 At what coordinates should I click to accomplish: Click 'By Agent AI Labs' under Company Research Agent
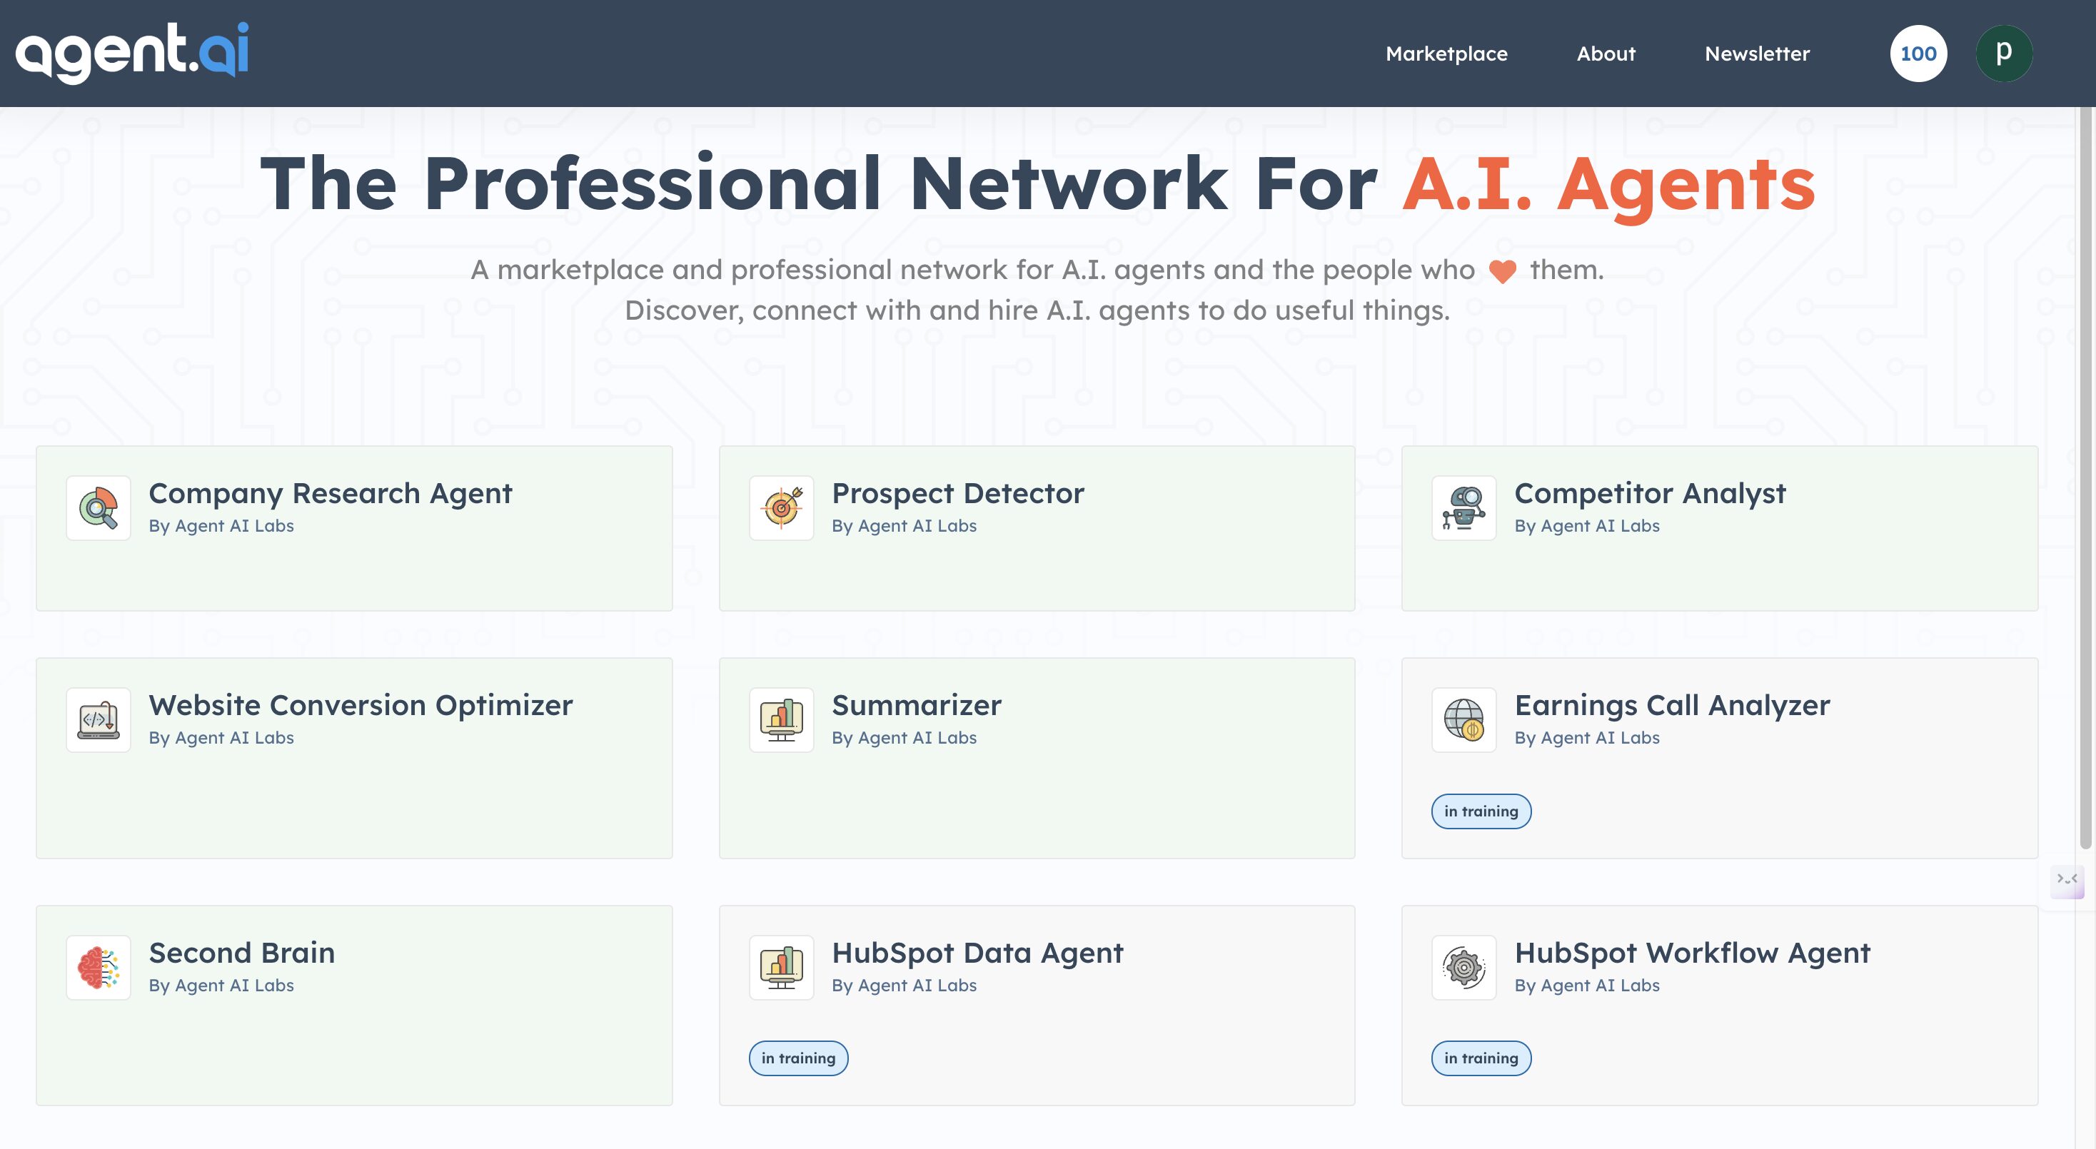221,525
